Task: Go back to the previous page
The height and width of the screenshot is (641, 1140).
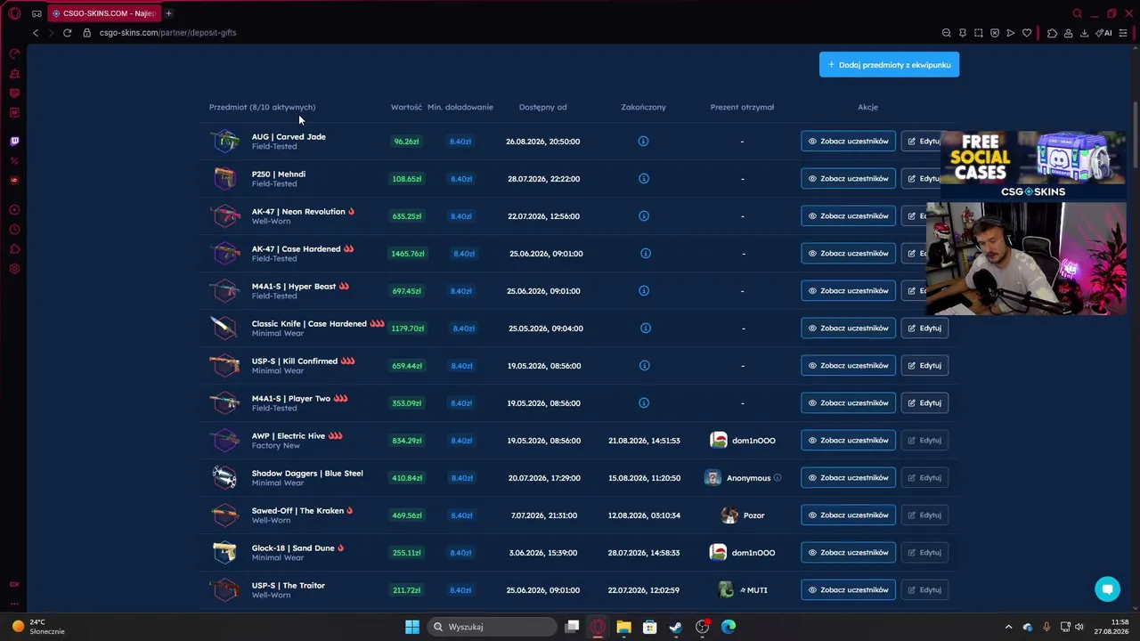Action: [x=36, y=33]
